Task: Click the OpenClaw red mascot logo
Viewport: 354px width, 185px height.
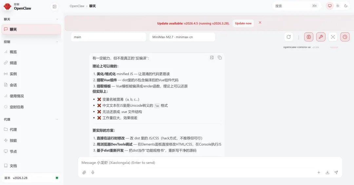Action: pyautogui.click(x=7, y=7)
